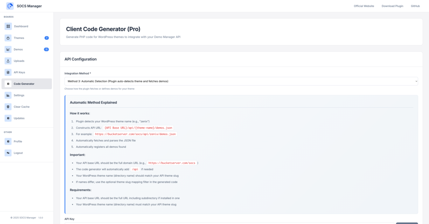Screen dimensions: 429x224
Task: Click the Demos chart icon
Action: tap(8, 49)
